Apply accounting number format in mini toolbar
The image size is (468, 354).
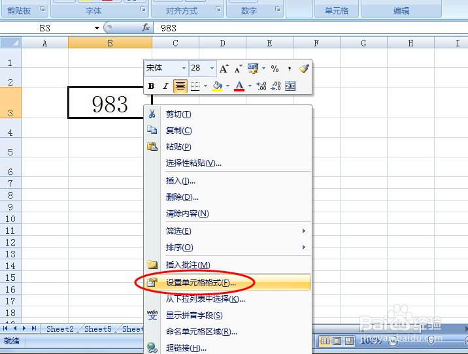pos(253,69)
